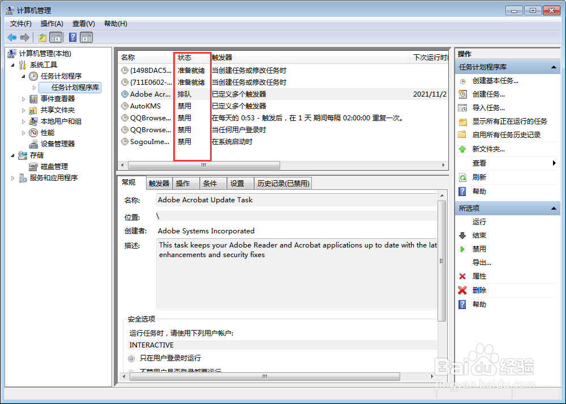Click the 触发器 column header
566x404 pixels.
(x=310, y=57)
